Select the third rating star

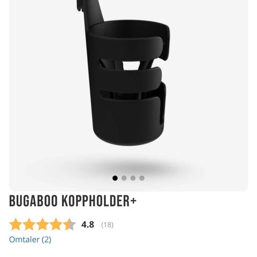(42, 224)
